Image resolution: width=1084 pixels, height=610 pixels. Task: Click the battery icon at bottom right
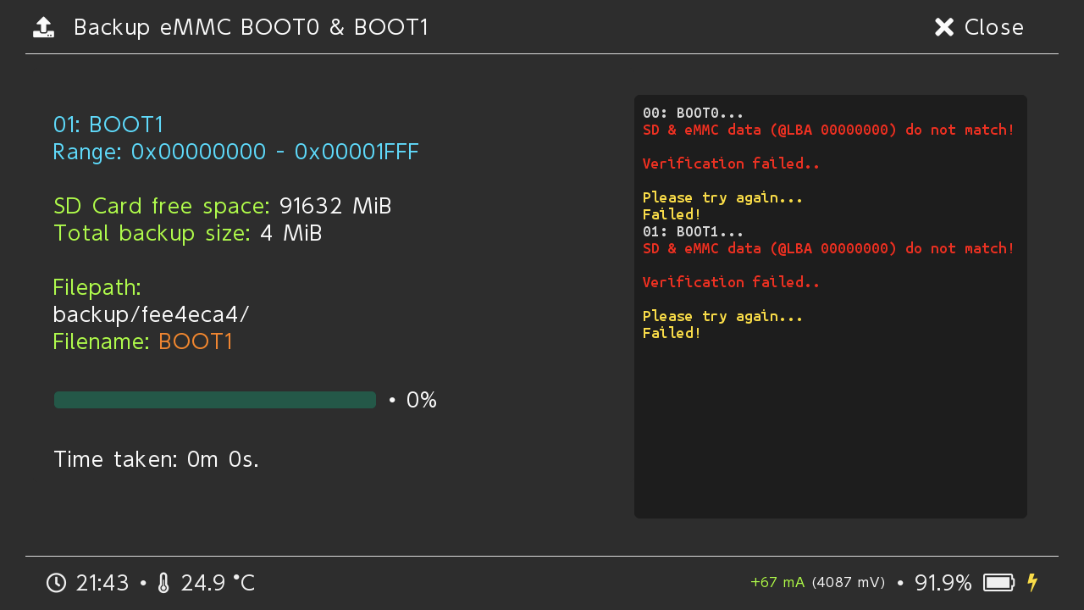tap(999, 583)
